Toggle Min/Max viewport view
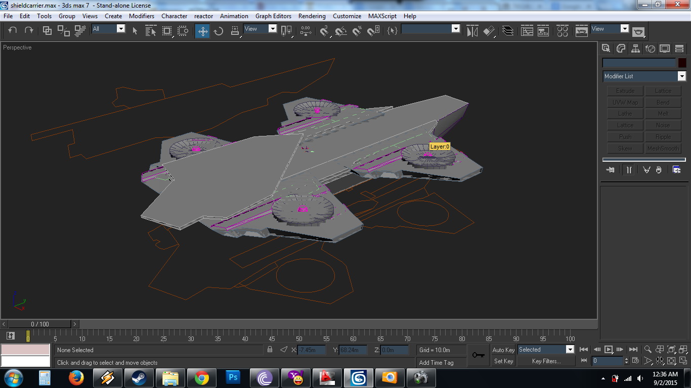 coord(683,361)
